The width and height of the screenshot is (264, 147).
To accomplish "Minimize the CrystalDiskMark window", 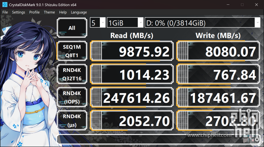I will [228, 5].
